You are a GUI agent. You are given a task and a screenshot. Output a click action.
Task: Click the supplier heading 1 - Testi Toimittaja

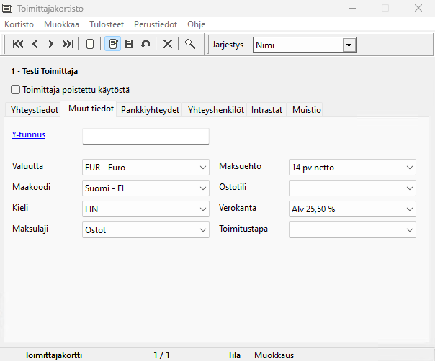click(45, 71)
